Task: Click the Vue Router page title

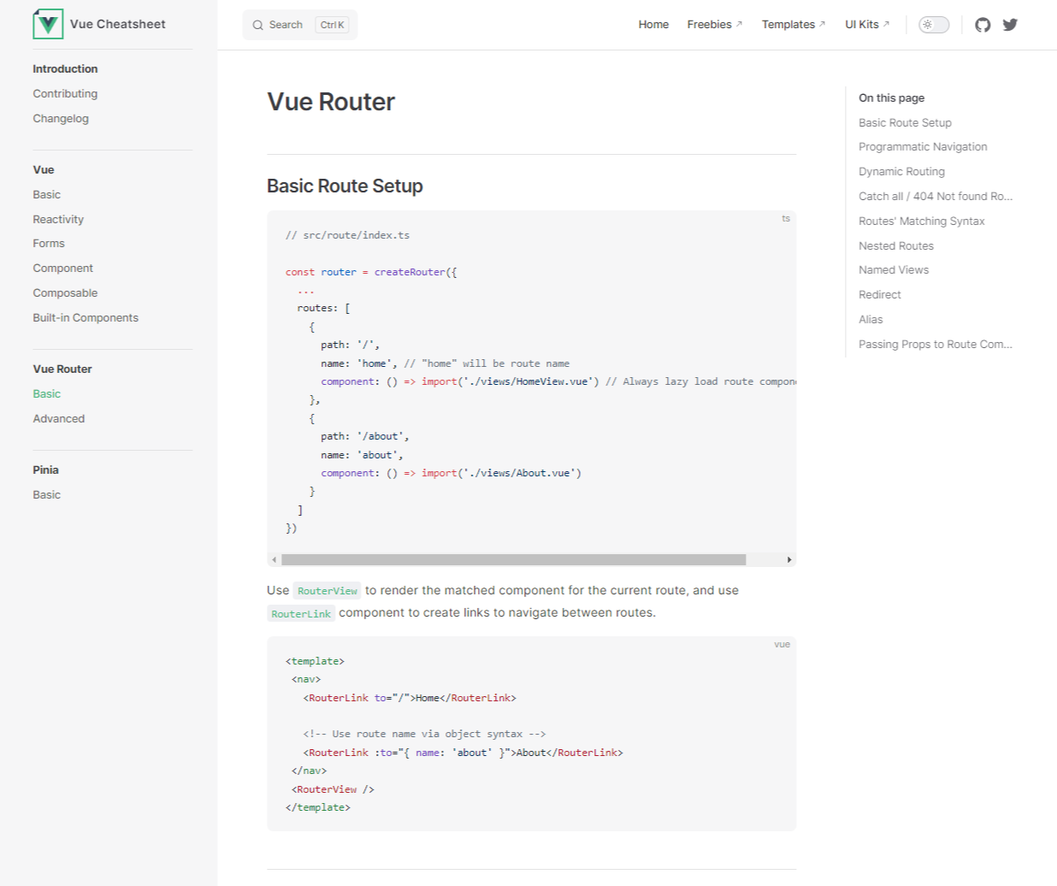Action: [x=331, y=102]
